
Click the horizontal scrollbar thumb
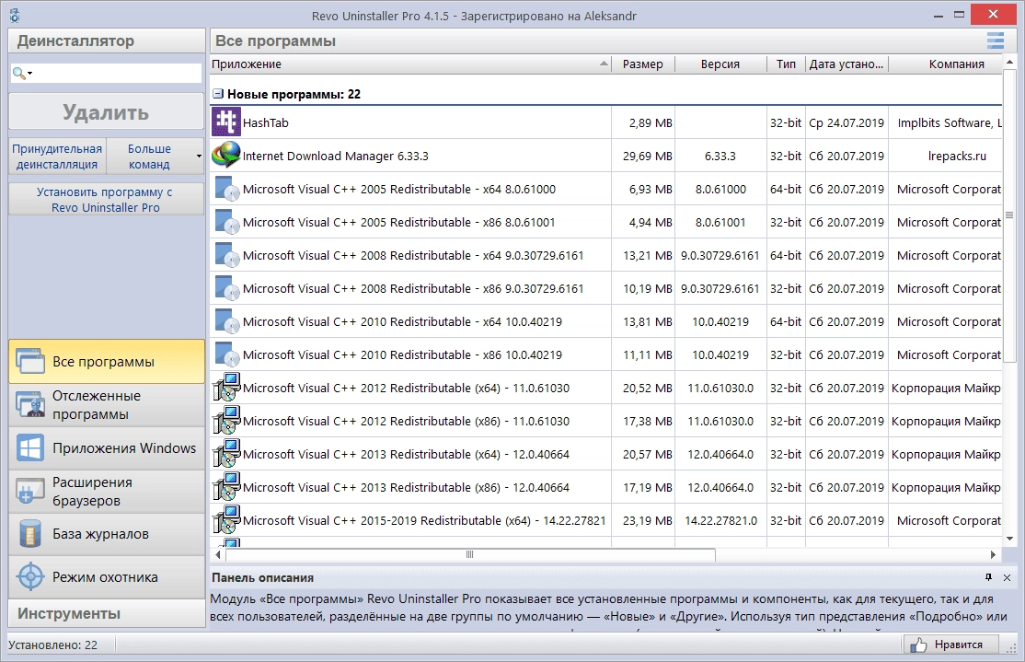point(470,554)
